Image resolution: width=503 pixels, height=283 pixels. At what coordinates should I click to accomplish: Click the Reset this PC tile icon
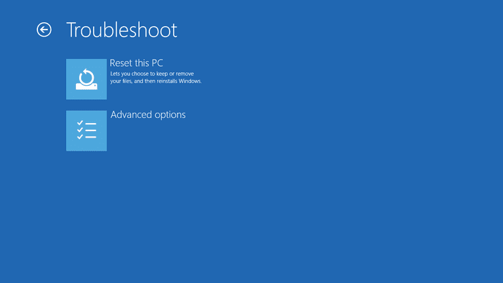coord(86,79)
